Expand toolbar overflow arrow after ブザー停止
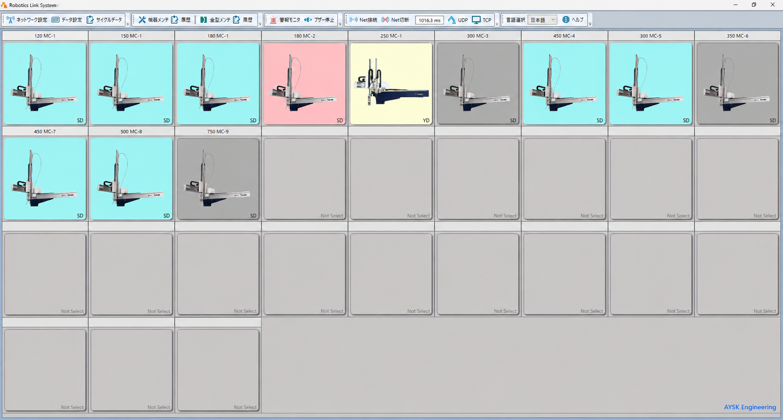 340,24
